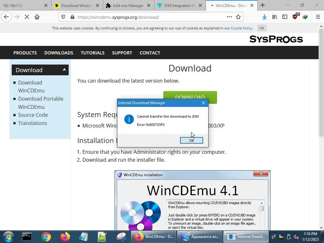Close the Add-ons Manager tab
Image resolution: width=324 pixels, height=243 pixels.
point(149,6)
